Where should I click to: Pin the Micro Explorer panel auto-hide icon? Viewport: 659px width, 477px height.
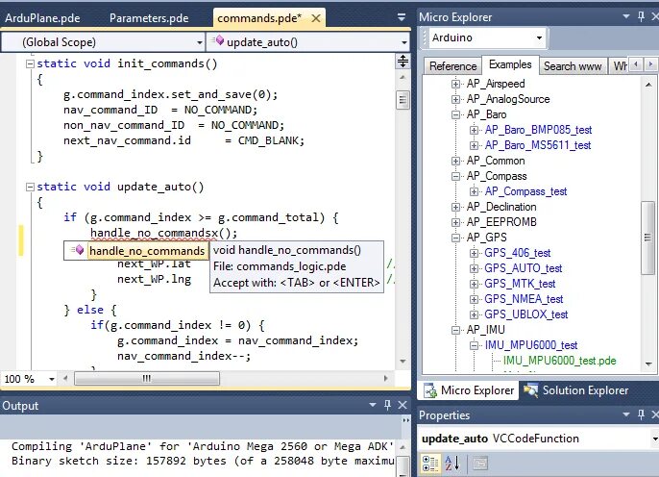coord(641,16)
